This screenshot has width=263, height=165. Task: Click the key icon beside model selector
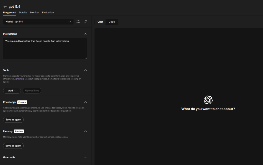pos(85,22)
